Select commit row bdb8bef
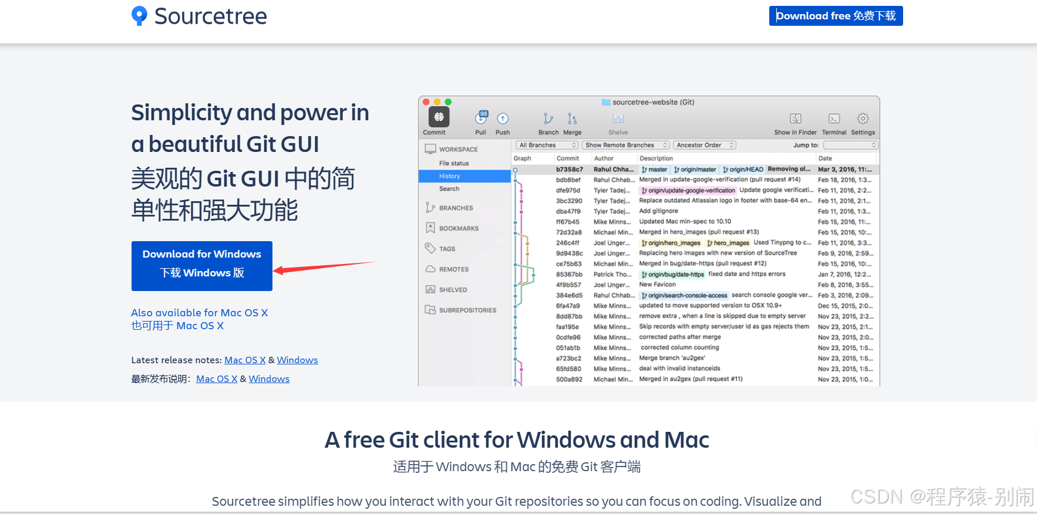The width and height of the screenshot is (1037, 514). (x=695, y=180)
